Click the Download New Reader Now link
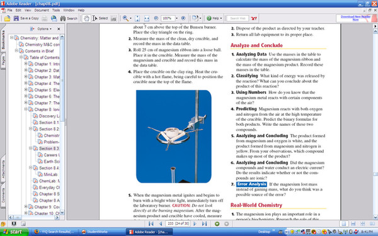Image resolution: width=378 pixels, height=236 pixels. [355, 18]
